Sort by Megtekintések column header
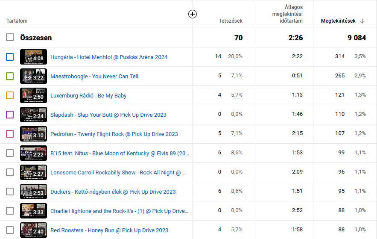This screenshot has width=377, height=239. click(338, 21)
